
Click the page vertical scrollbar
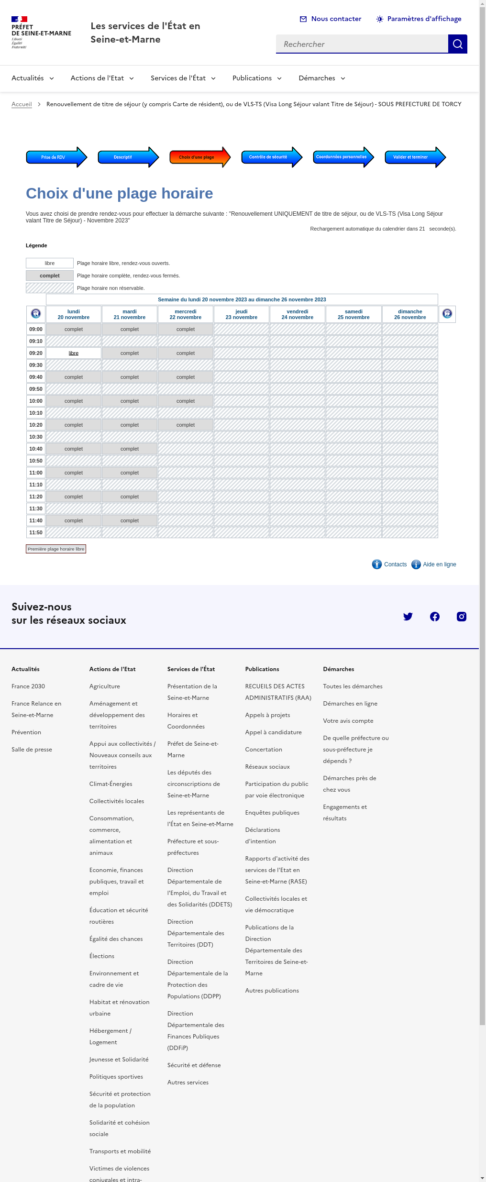pyautogui.click(x=482, y=517)
